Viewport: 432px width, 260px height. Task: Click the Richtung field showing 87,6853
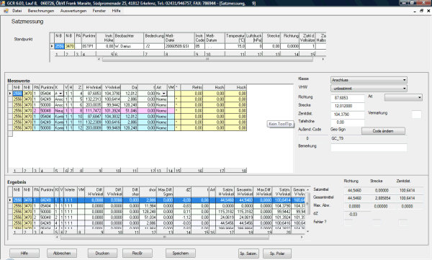[348, 98]
